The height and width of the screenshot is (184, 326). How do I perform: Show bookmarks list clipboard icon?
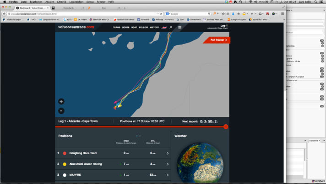point(228,14)
